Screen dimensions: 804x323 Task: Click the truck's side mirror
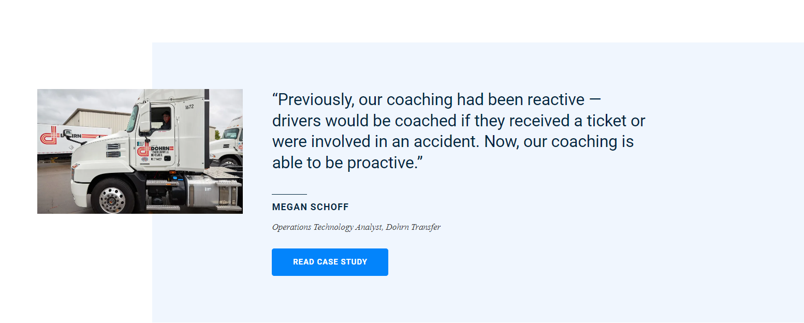[145, 117]
